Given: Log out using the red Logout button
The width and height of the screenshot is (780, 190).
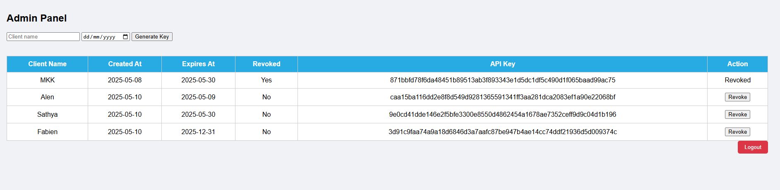Looking at the screenshot, I should click(753, 147).
